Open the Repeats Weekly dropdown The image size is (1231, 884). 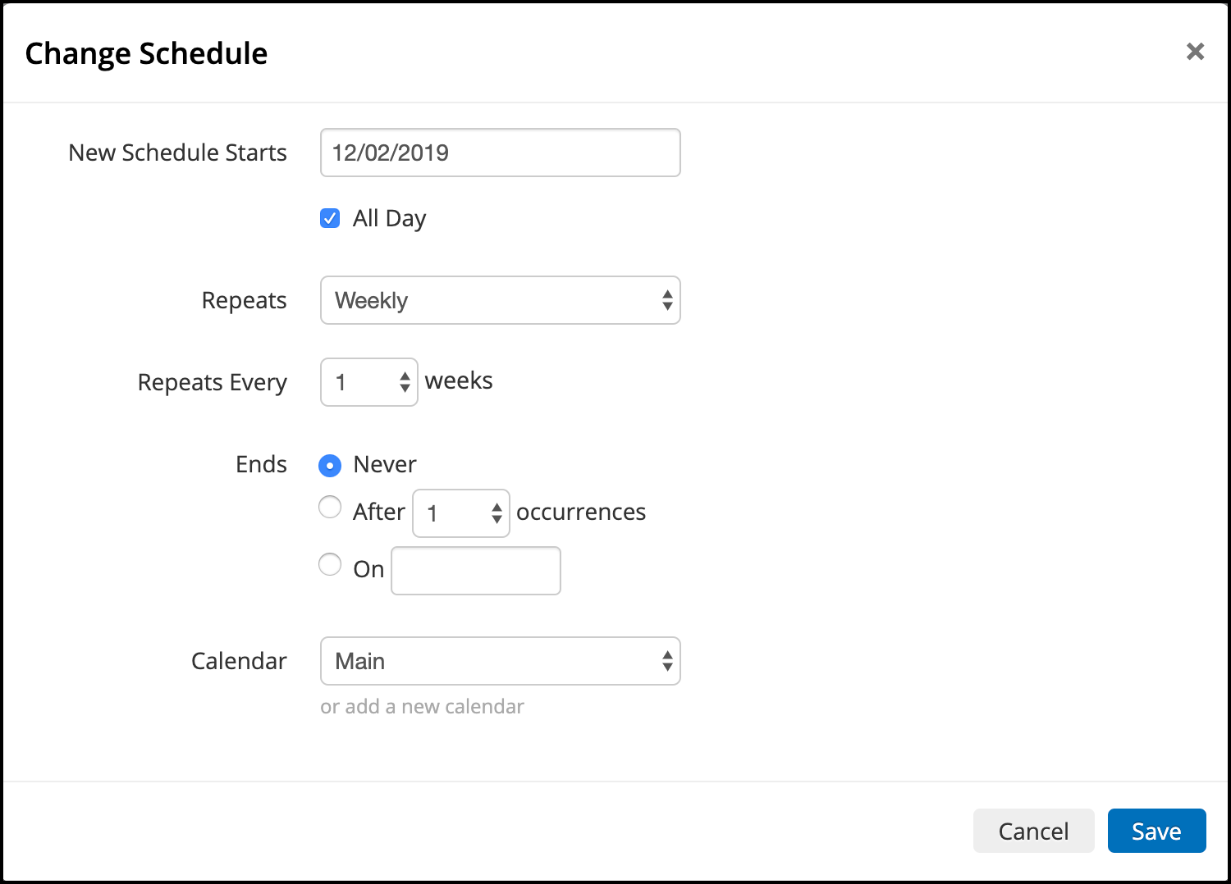click(x=501, y=300)
